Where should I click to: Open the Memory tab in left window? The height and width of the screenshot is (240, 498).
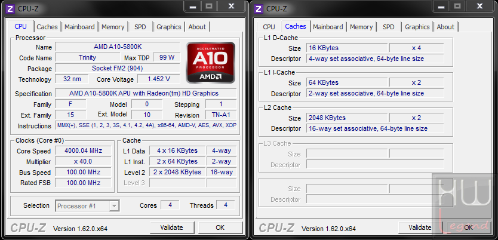(113, 27)
